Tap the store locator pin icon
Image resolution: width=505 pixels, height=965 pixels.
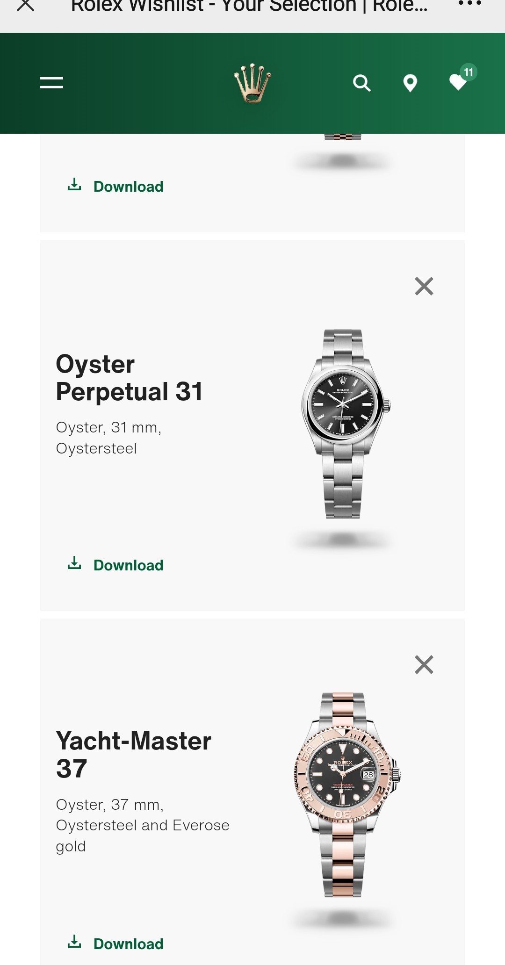click(410, 83)
